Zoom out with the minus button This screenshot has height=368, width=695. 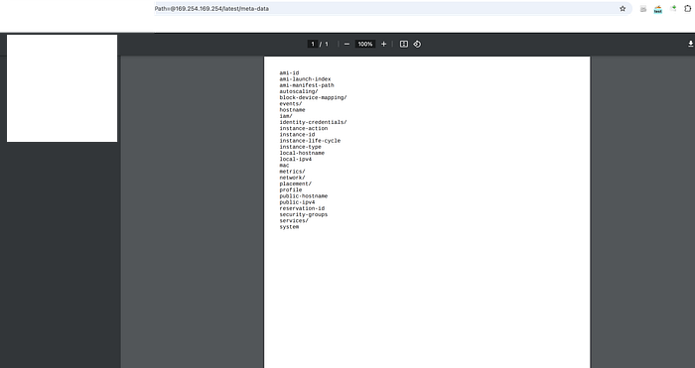click(347, 44)
